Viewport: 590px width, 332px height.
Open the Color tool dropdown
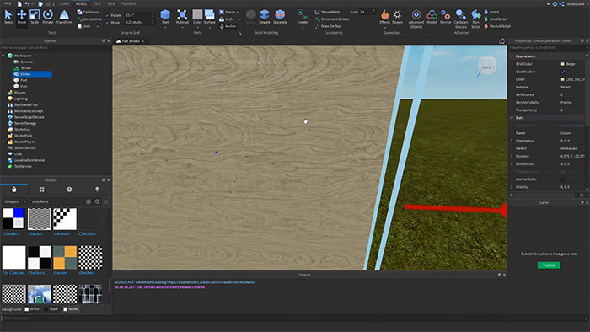[x=197, y=27]
